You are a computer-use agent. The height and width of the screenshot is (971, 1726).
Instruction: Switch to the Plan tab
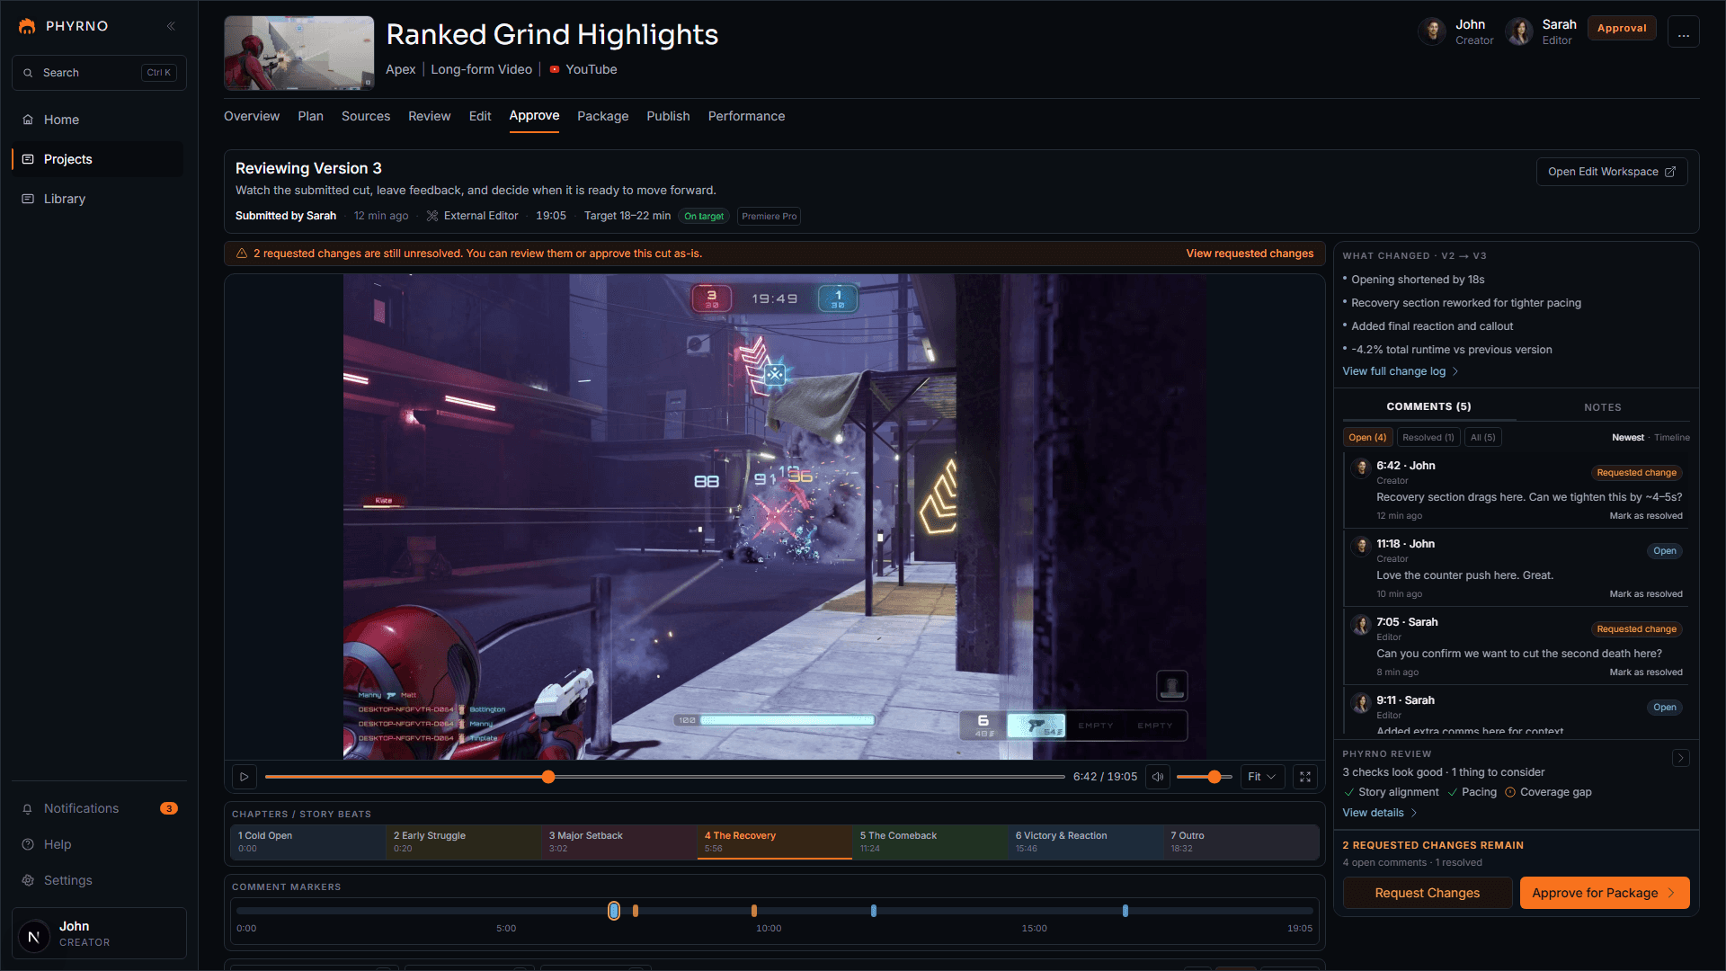click(x=310, y=116)
